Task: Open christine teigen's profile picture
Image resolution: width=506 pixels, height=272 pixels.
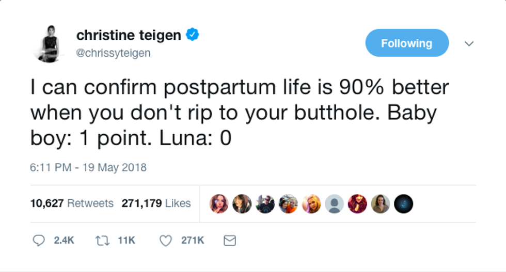Action: [x=47, y=43]
